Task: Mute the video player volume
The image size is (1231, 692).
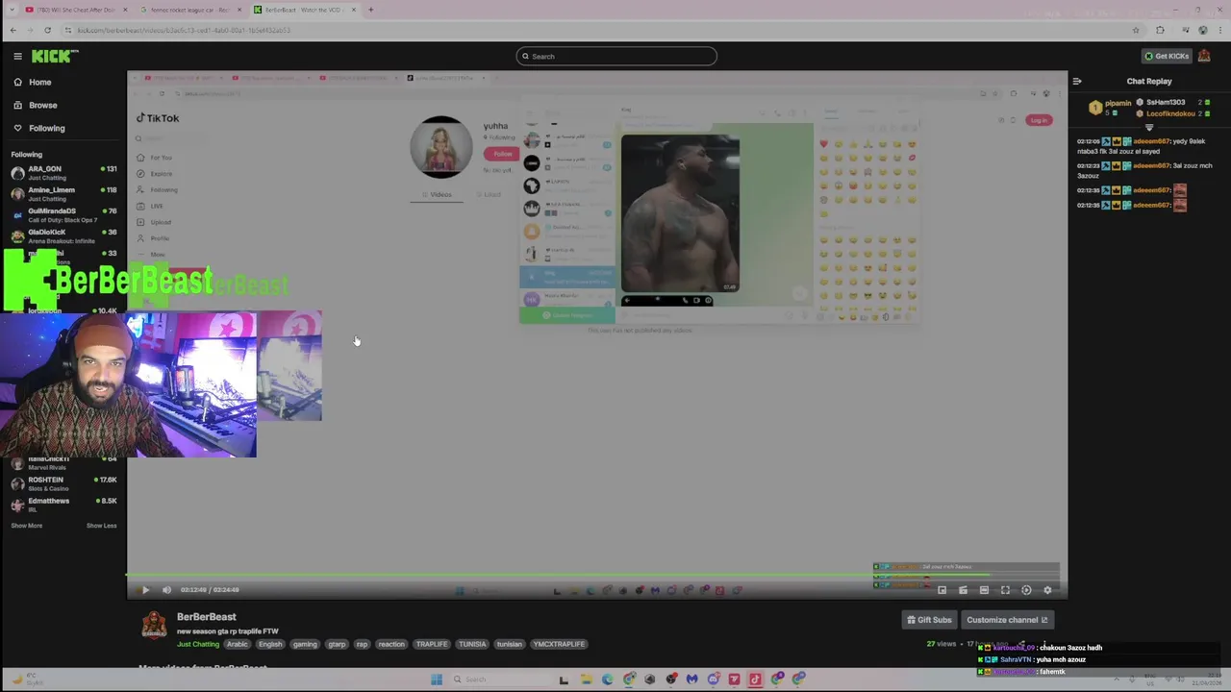Action: (x=166, y=590)
